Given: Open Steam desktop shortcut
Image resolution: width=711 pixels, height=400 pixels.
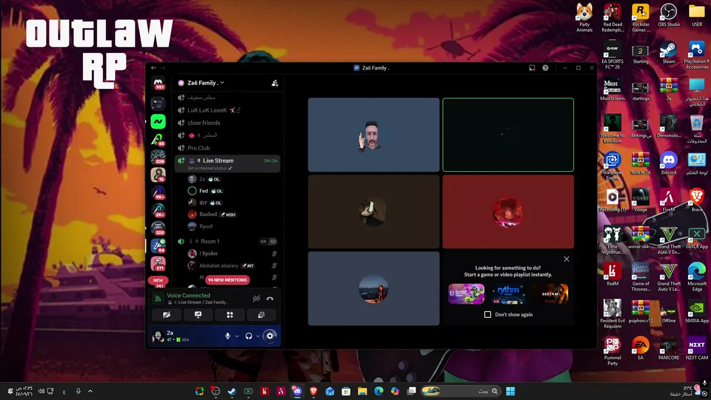Looking at the screenshot, I should pyautogui.click(x=669, y=53).
